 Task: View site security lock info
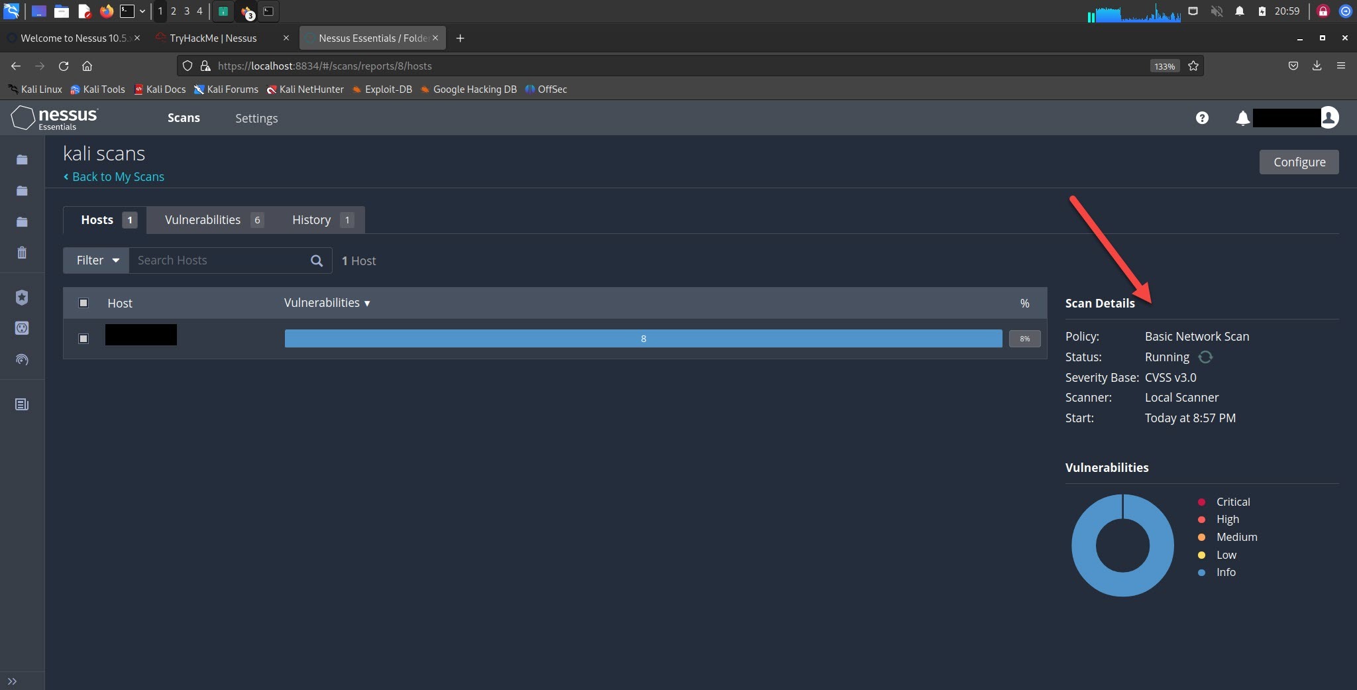click(x=205, y=66)
